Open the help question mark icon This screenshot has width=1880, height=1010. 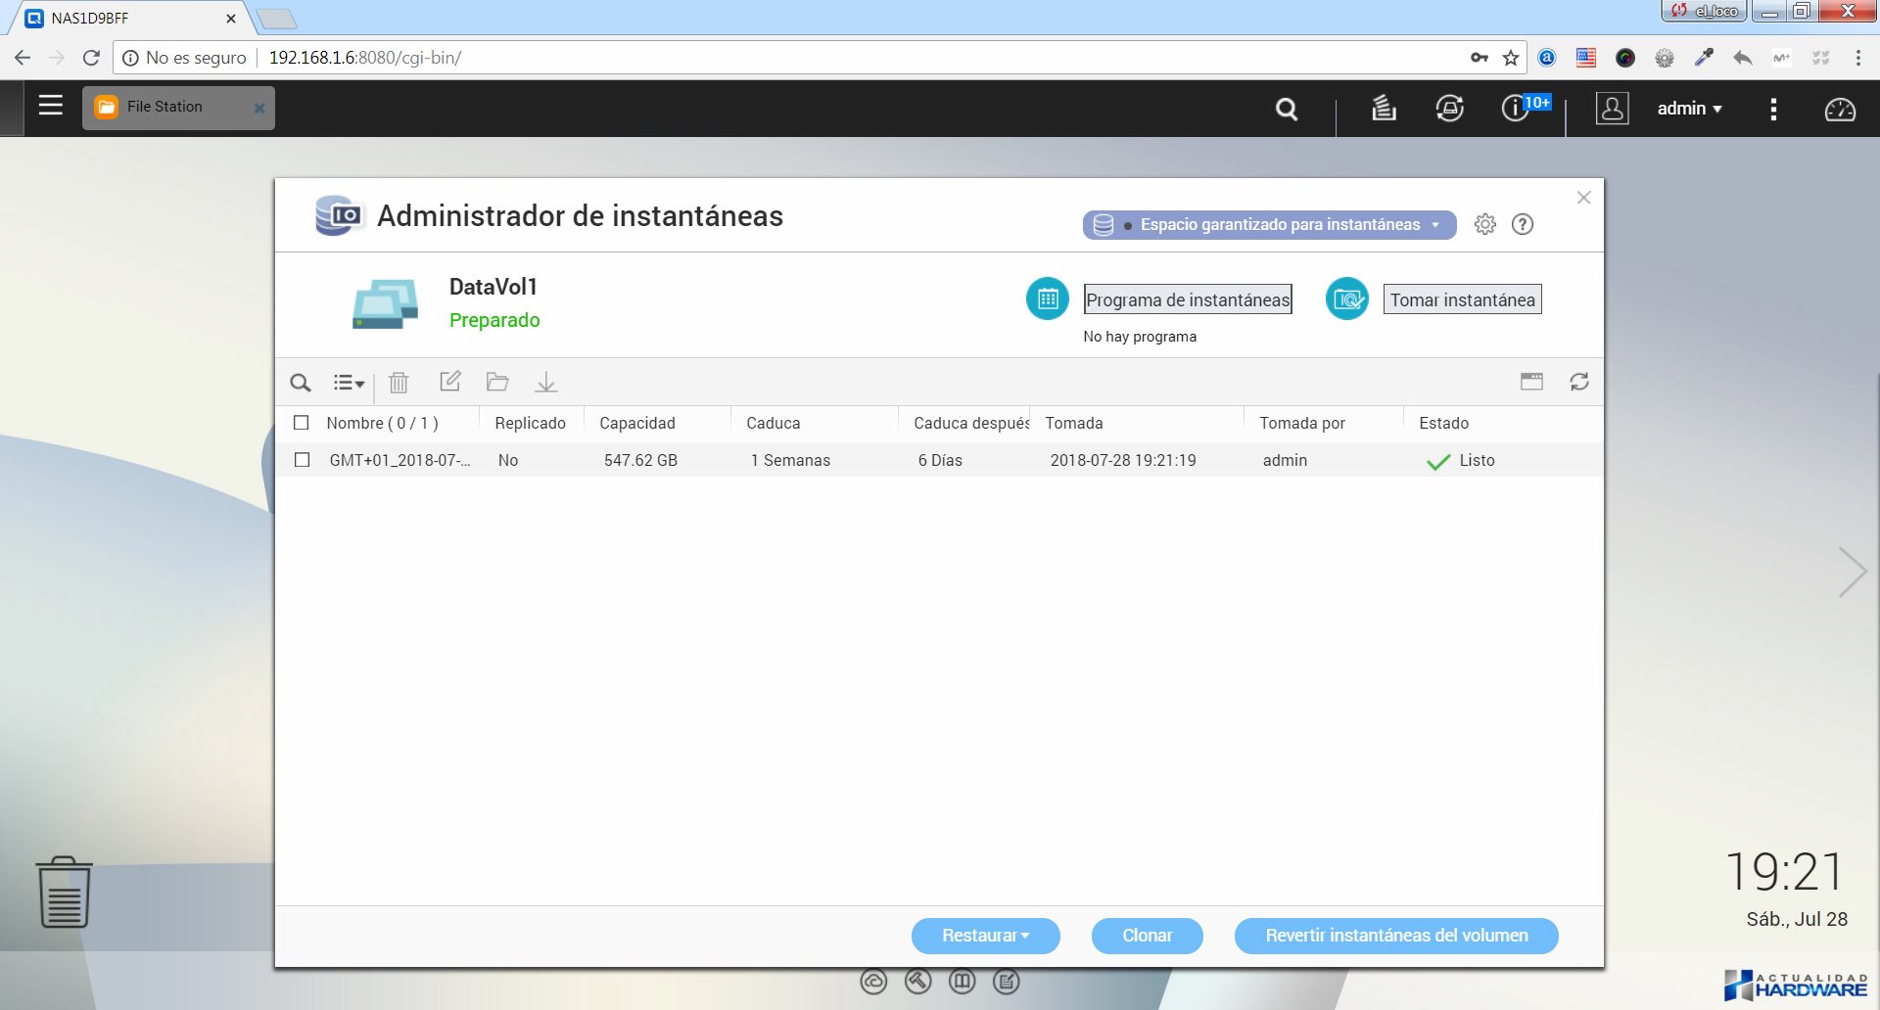(1522, 224)
